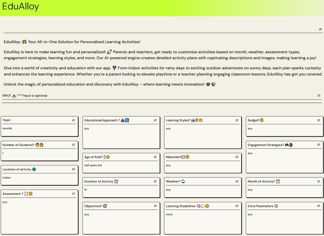Edit the Number of Students value '1'
This screenshot has height=236, width=324.
pyautogui.click(x=40, y=155)
